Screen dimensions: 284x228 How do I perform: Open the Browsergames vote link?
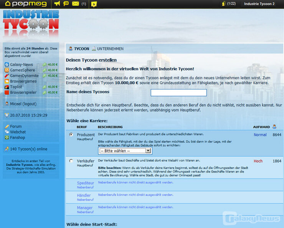23,81
